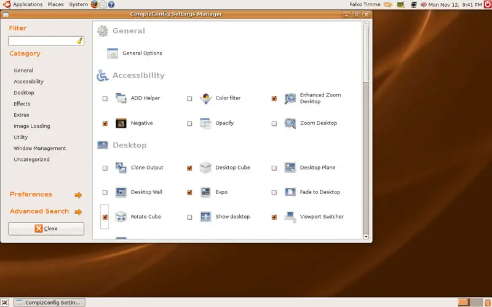Click the Zoom Desktop magnifier icon
Screen dimensions: 492x307
point(290,123)
